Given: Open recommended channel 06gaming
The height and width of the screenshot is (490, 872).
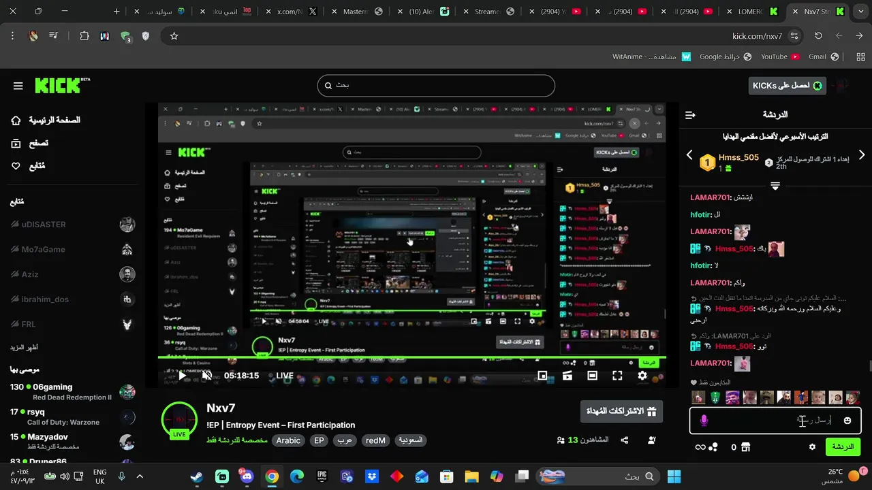Looking at the screenshot, I should (72, 391).
